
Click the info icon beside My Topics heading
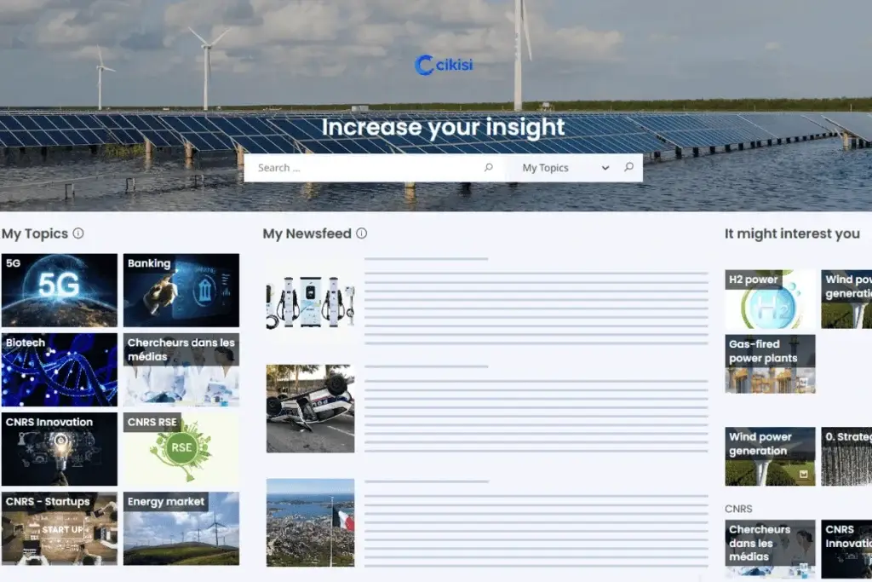78,233
